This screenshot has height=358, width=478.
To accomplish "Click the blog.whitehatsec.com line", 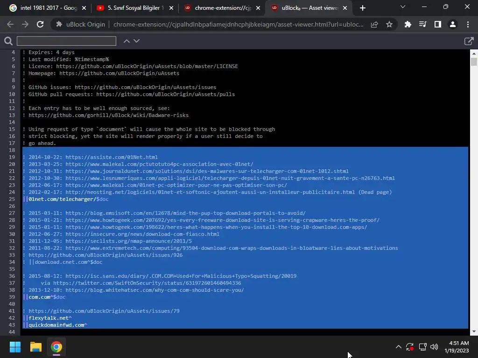I will point(133,290).
